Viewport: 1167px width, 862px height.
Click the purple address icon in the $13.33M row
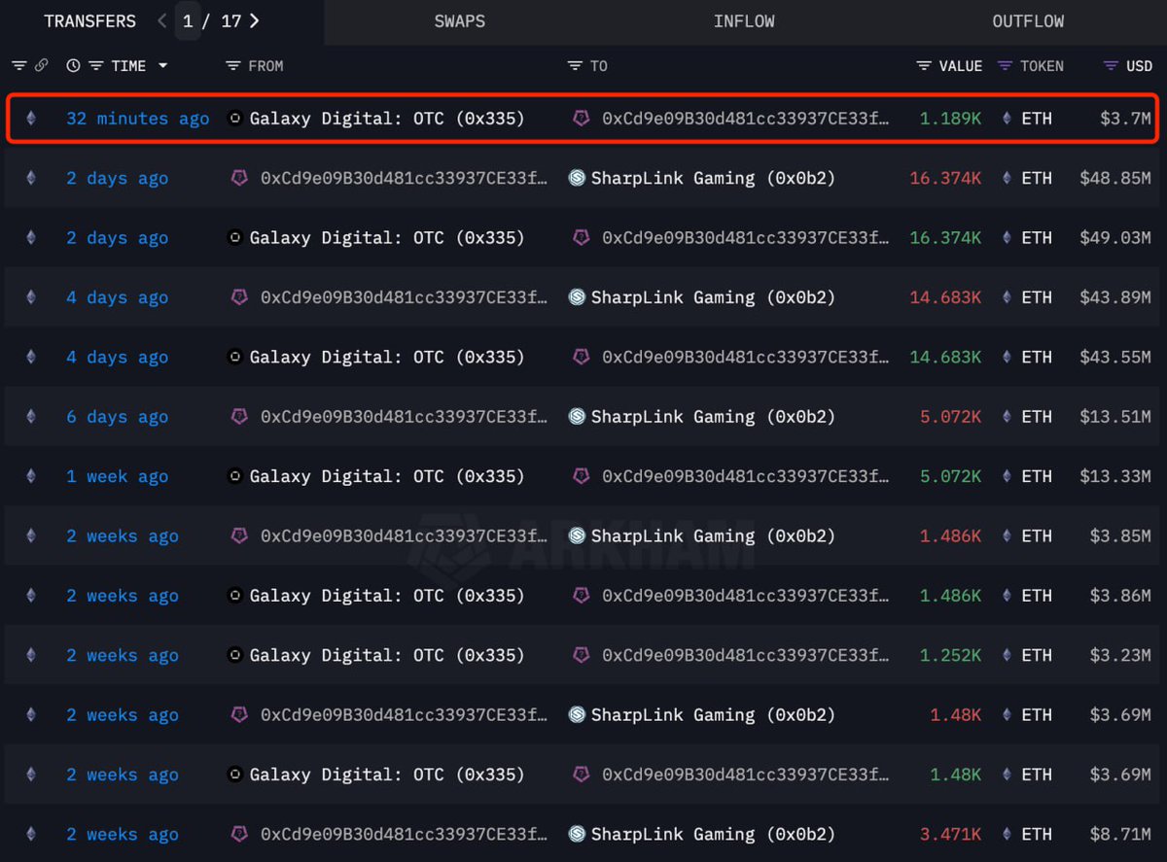point(581,476)
